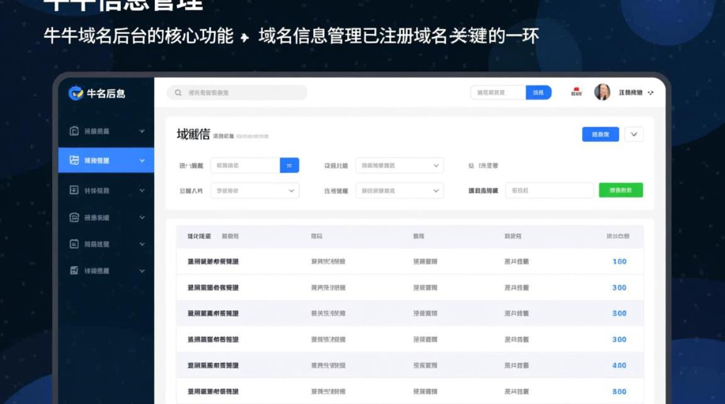Click the blue search button in the header
The height and width of the screenshot is (404, 725).
point(539,93)
